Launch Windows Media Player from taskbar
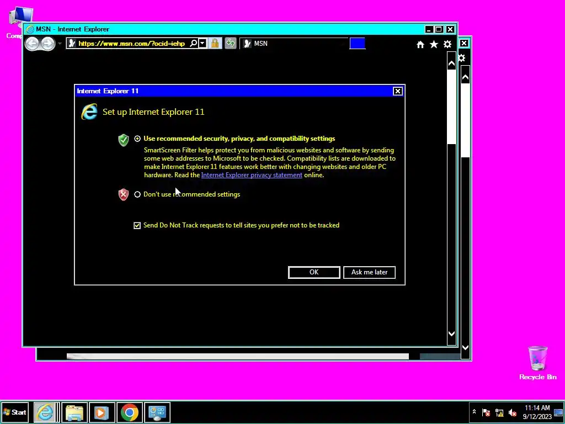This screenshot has width=565, height=424. click(102, 412)
